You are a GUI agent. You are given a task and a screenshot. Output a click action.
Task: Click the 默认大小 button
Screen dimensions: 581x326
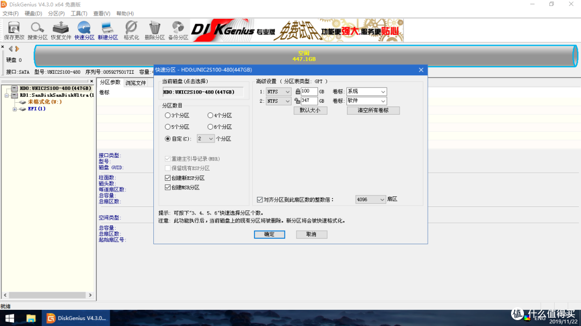click(x=310, y=110)
